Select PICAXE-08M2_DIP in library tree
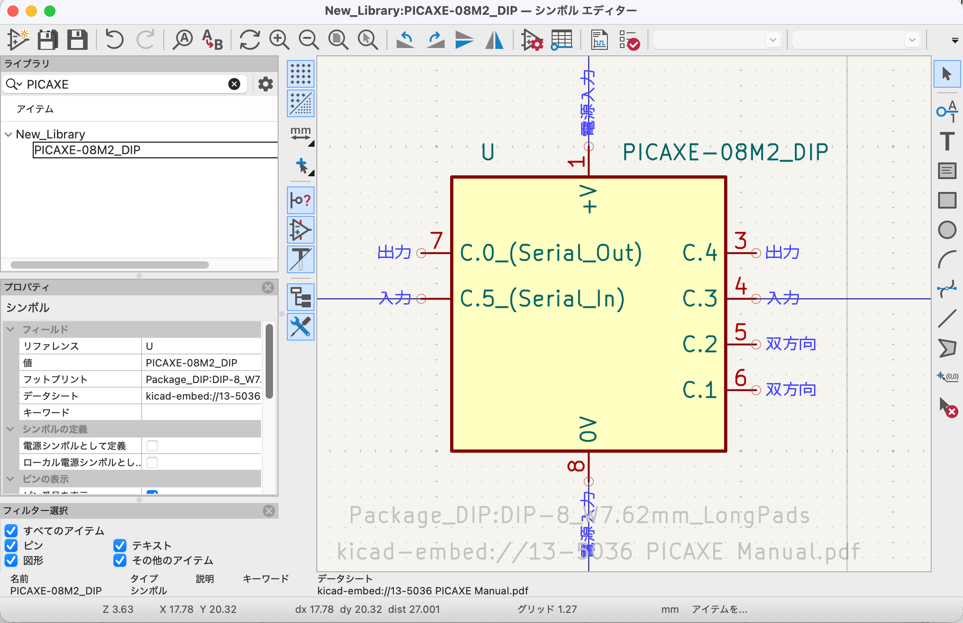The image size is (963, 623). 87,150
